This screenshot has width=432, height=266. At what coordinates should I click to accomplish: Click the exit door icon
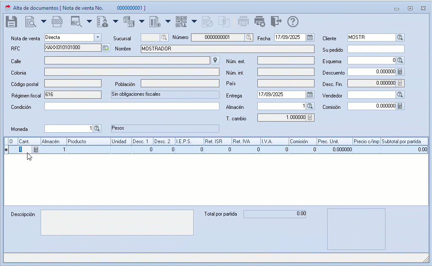[276, 22]
